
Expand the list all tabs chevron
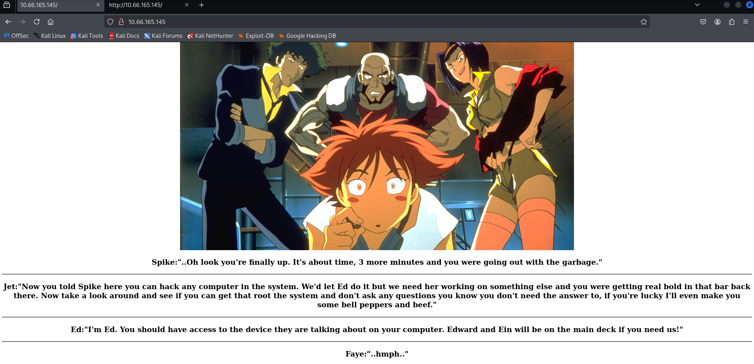[697, 5]
